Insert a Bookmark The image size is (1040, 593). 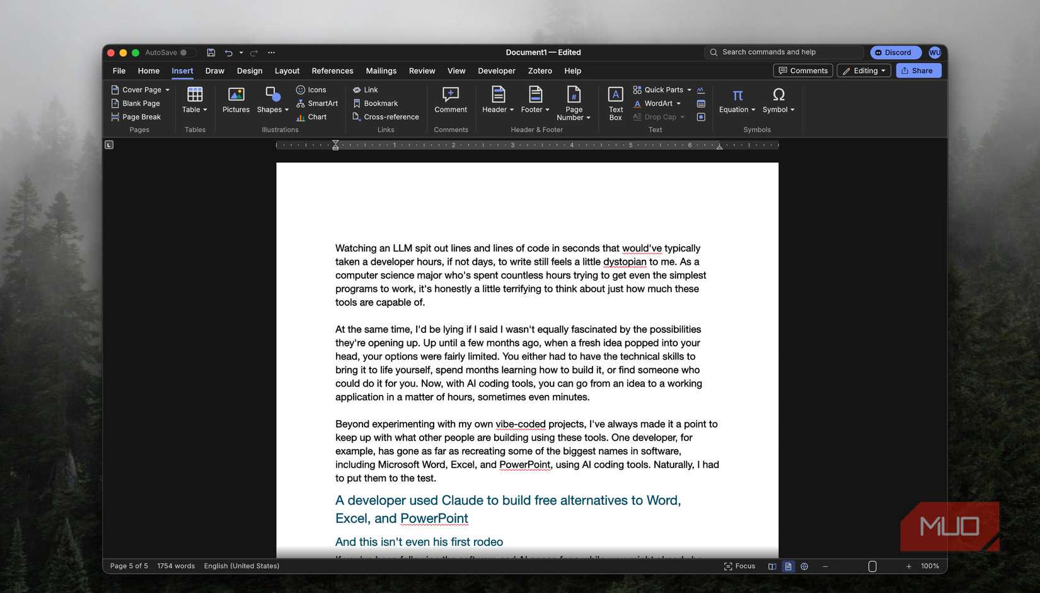pos(375,103)
